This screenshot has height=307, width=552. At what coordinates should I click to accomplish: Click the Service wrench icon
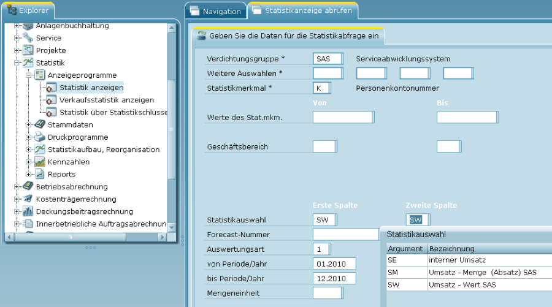pos(28,37)
